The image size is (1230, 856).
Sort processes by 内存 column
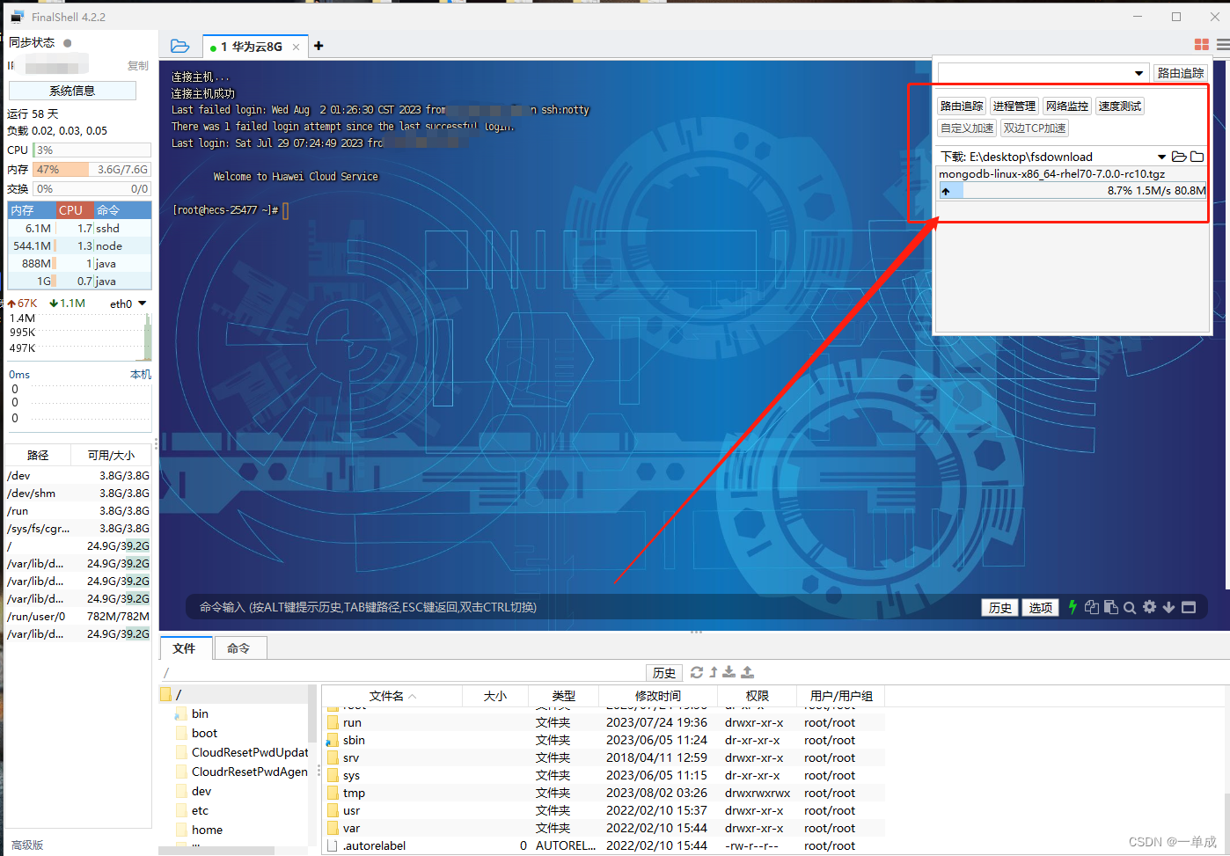pyautogui.click(x=32, y=210)
